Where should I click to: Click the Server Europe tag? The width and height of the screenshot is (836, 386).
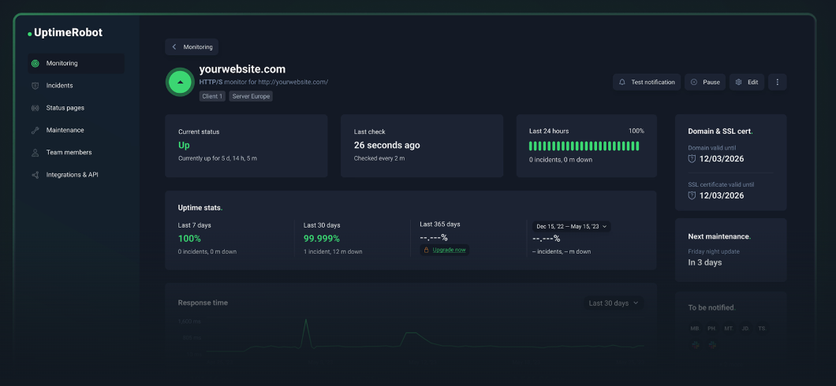pyautogui.click(x=251, y=96)
